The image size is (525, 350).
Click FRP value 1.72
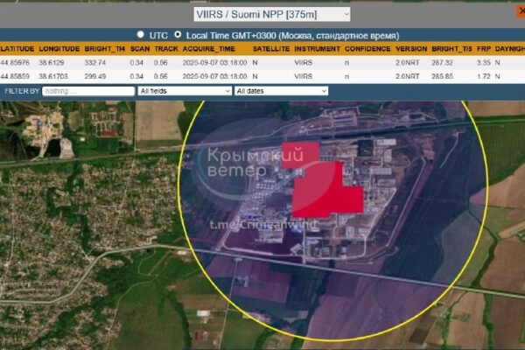[x=484, y=76]
